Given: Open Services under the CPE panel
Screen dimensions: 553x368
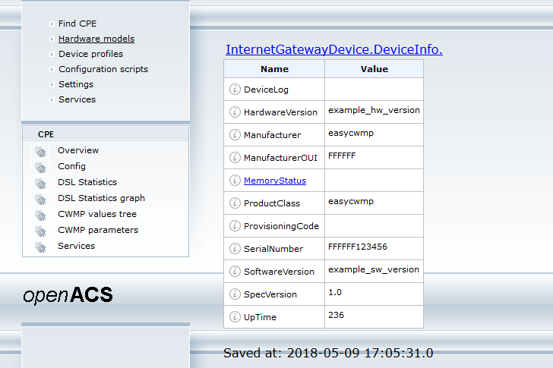Looking at the screenshot, I should click(76, 246).
